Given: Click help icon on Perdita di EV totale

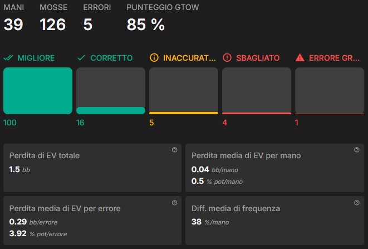Looking at the screenshot, I should pyautogui.click(x=174, y=150).
